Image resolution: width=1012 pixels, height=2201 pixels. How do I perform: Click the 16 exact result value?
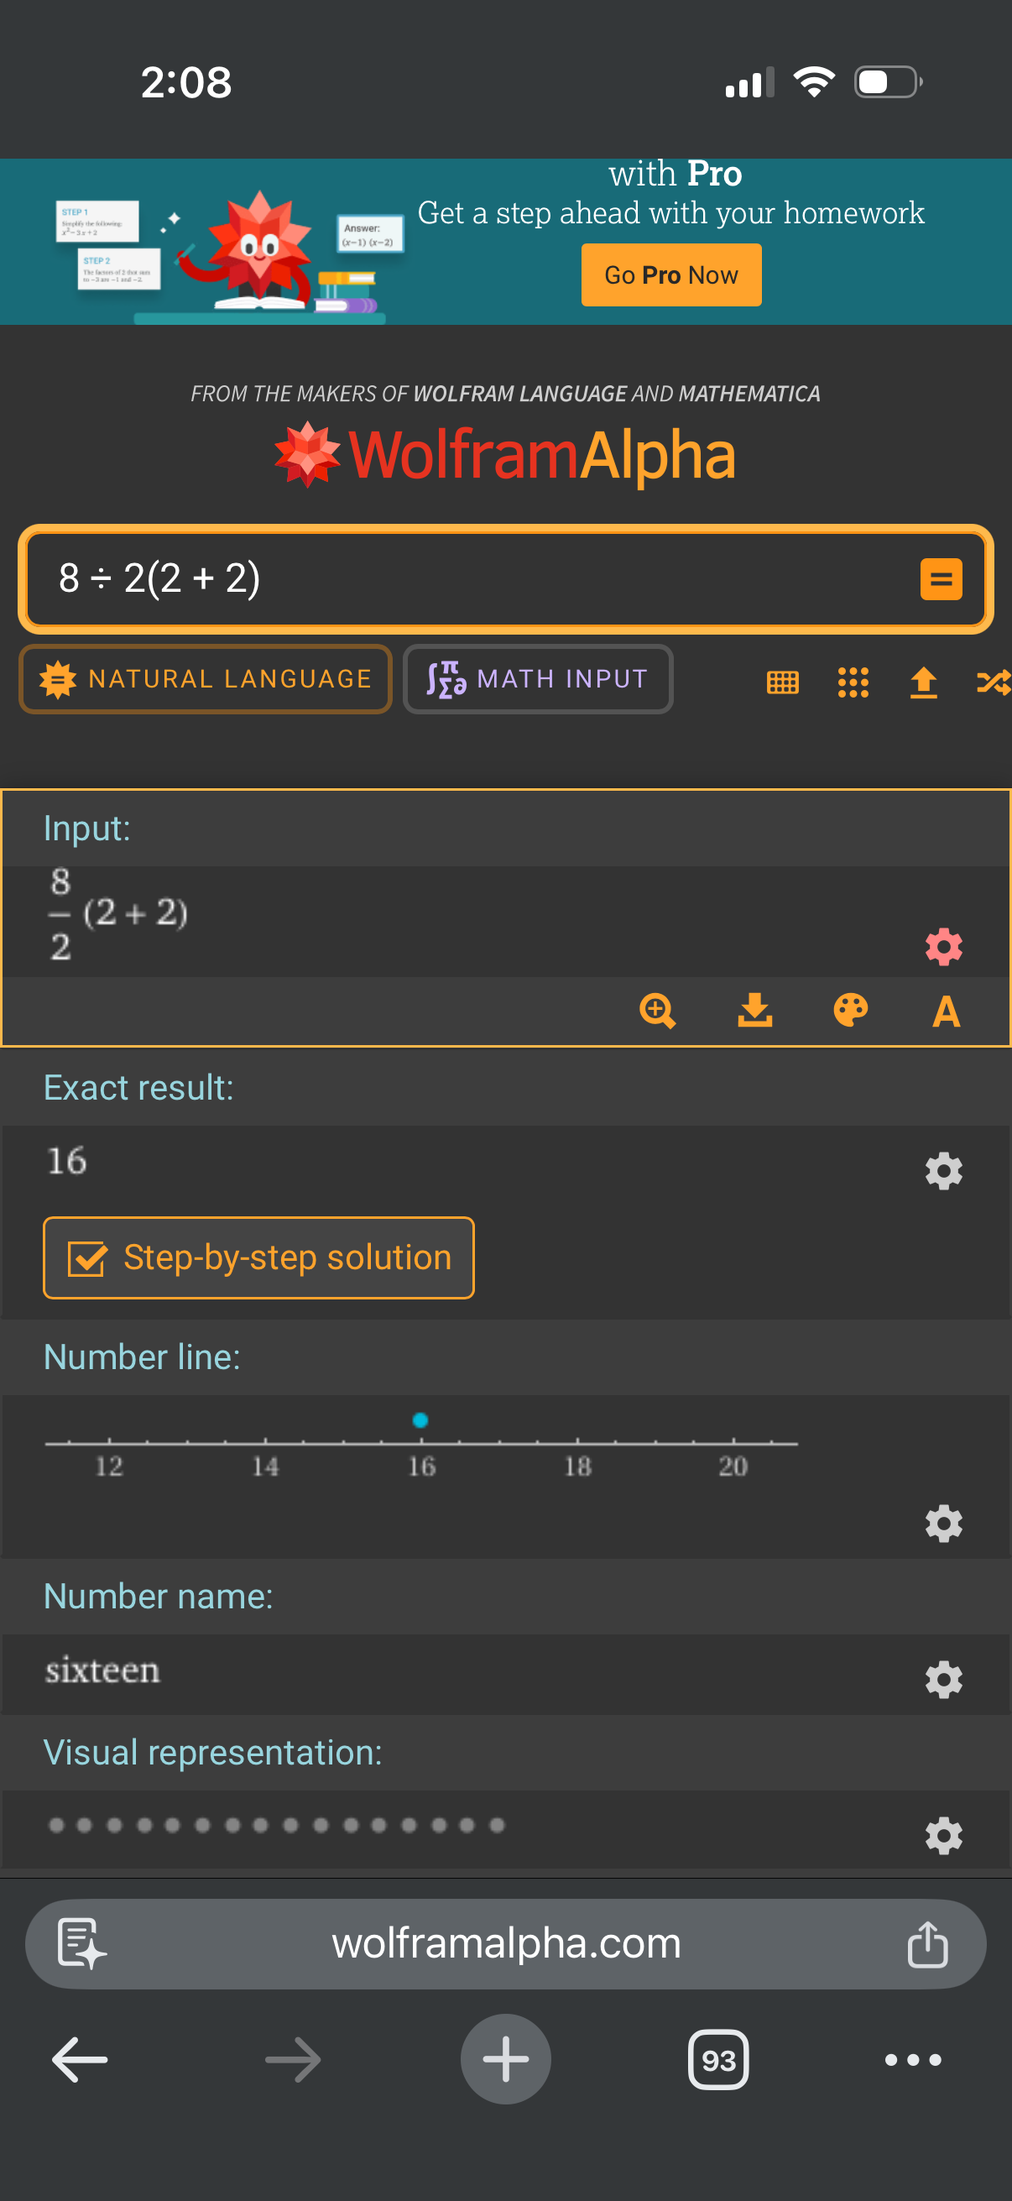point(66,1161)
